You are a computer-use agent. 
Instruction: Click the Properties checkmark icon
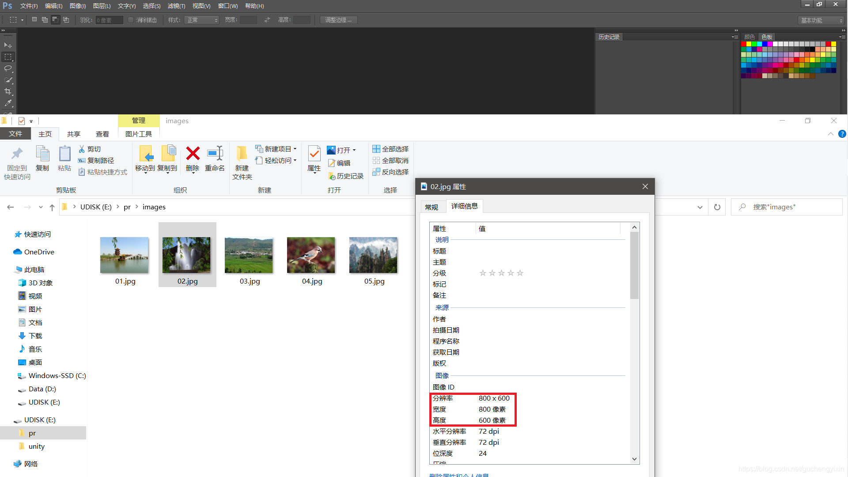(314, 154)
